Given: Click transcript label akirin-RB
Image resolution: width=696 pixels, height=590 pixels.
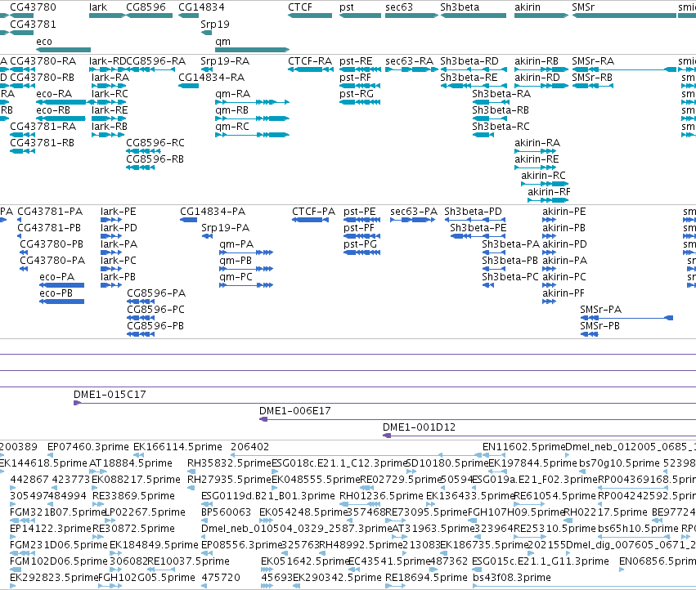Looking at the screenshot, I should tap(537, 61).
